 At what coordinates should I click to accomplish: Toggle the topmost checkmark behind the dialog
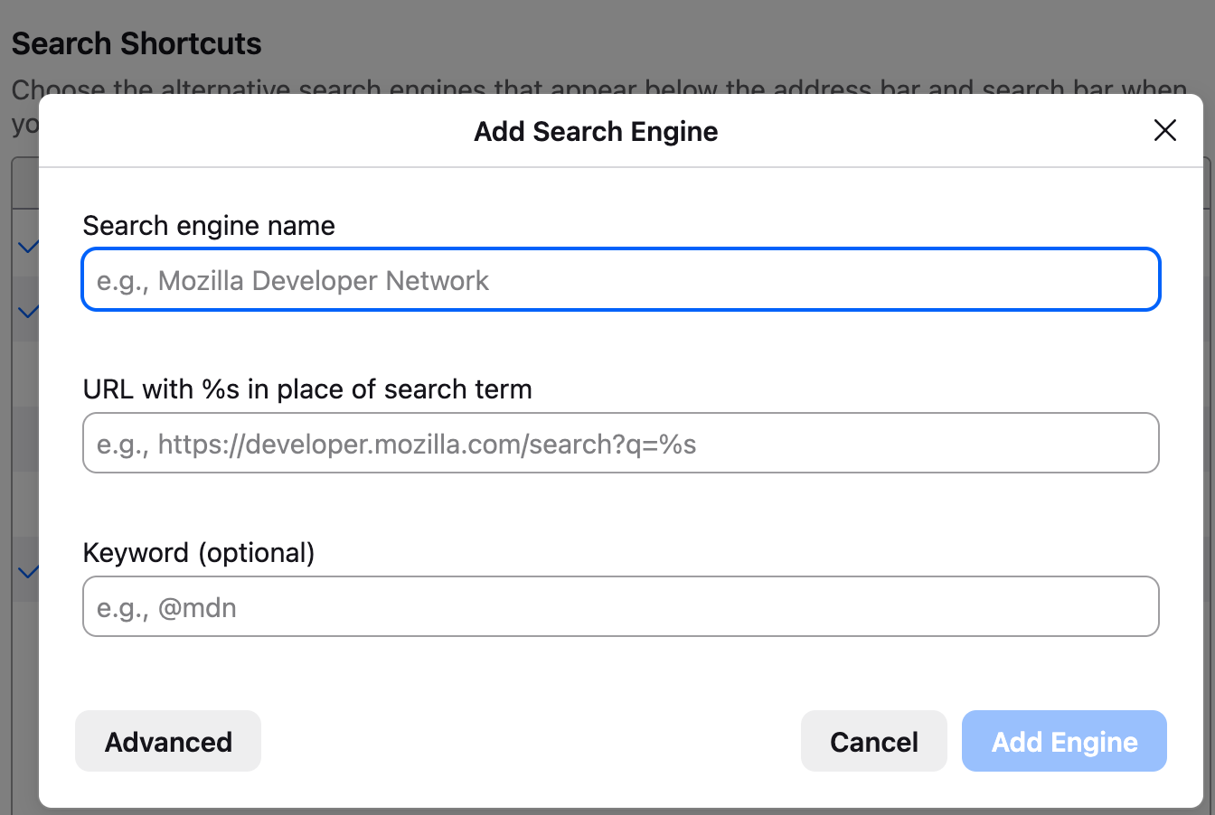click(x=28, y=246)
